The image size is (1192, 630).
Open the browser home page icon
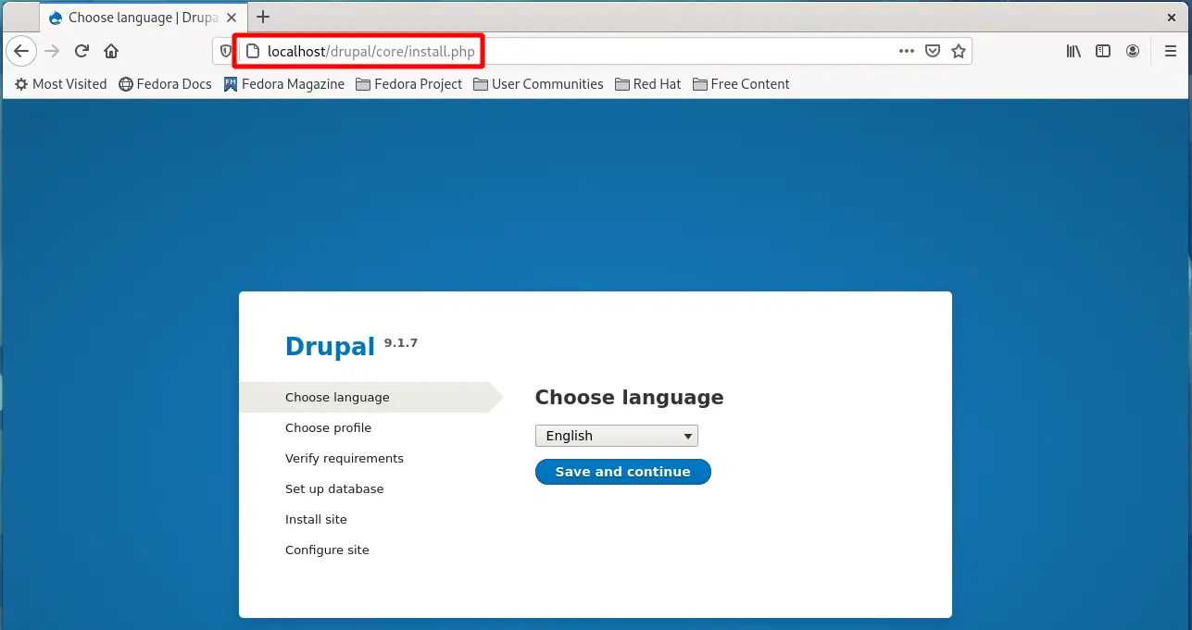[111, 51]
